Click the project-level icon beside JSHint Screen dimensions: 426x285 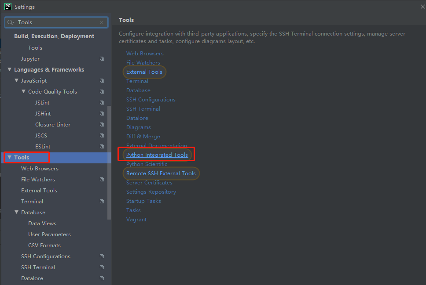click(x=102, y=114)
